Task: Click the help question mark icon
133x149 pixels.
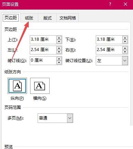Action: tap(110, 4)
